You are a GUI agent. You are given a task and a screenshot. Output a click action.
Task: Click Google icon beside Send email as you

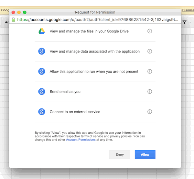click(41, 92)
